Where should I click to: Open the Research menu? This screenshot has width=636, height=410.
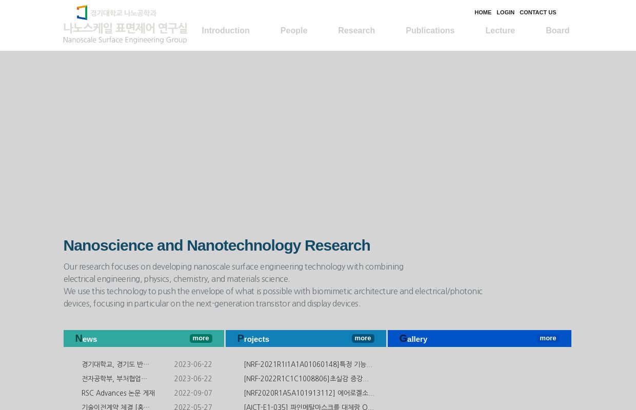pos(356,31)
